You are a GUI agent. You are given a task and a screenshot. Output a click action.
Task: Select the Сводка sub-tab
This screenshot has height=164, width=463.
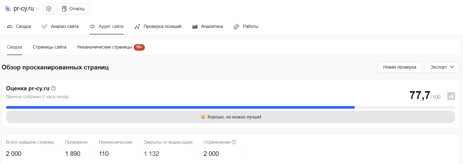pos(14,47)
